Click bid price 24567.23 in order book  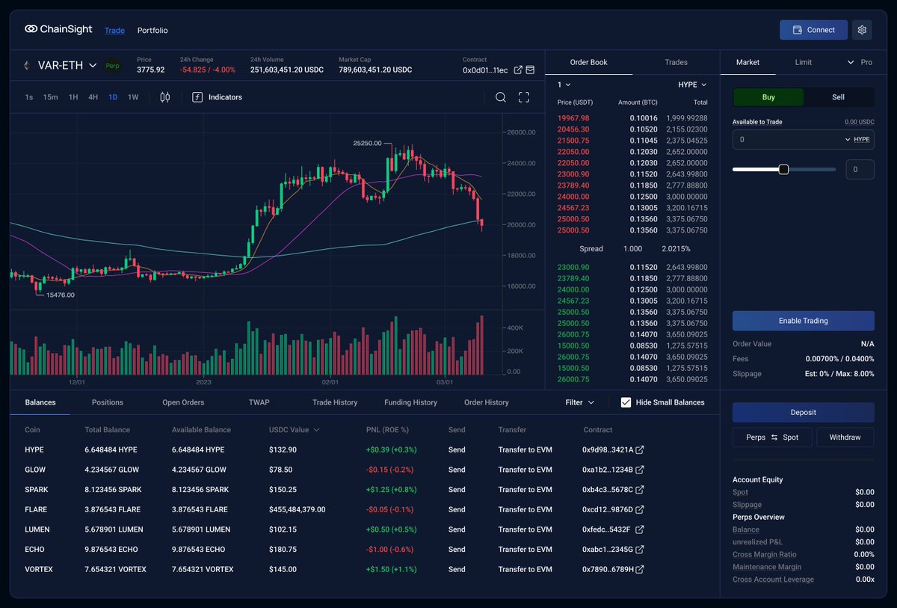coord(573,301)
